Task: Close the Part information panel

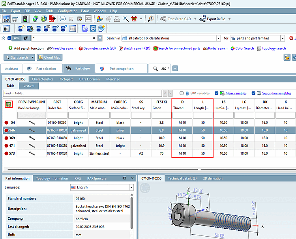Action: point(132,178)
